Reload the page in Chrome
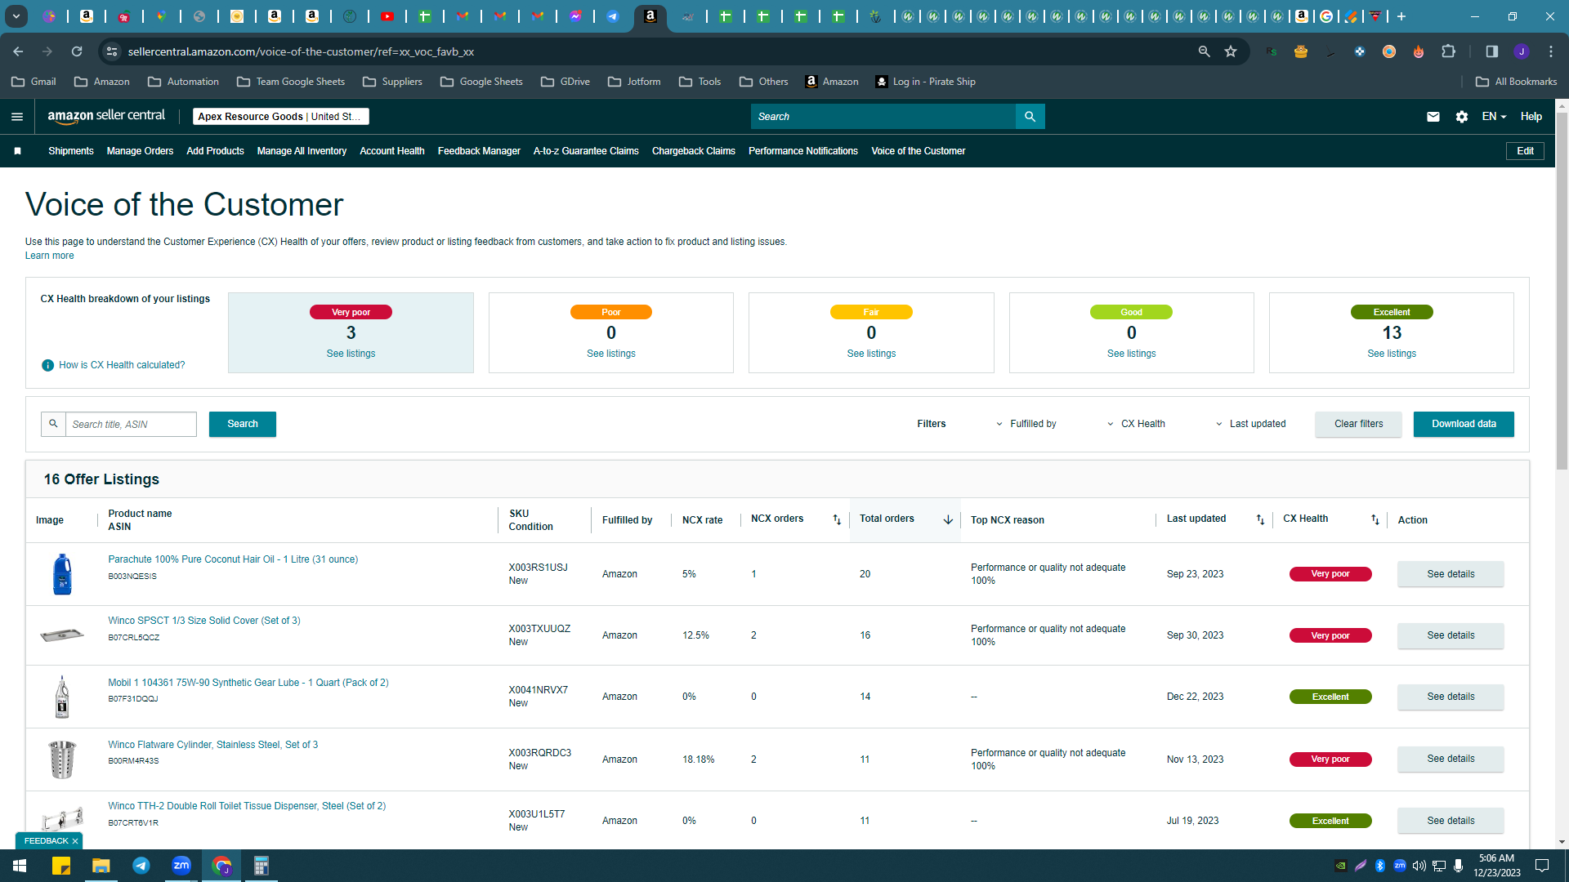This screenshot has width=1569, height=882. pyautogui.click(x=77, y=51)
